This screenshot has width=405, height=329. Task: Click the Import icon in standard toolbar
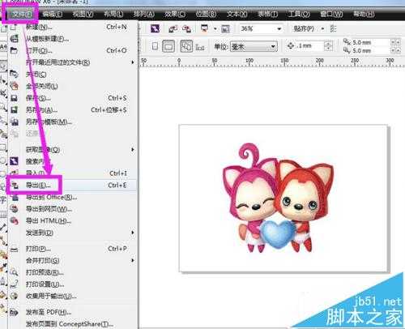173,28
